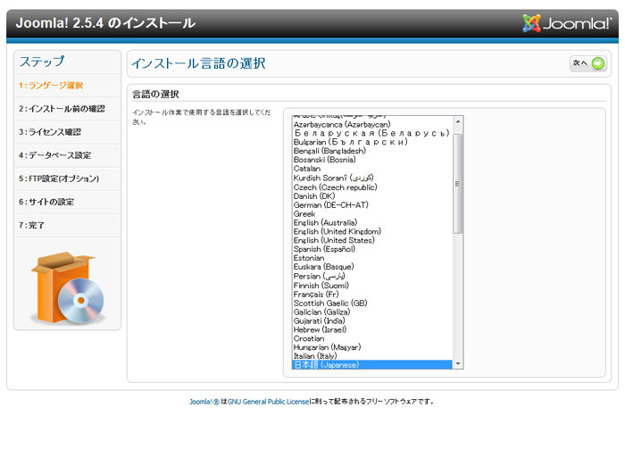The width and height of the screenshot is (625, 457).
Task: Open step 3 ライセンス確認
Action: coord(50,132)
